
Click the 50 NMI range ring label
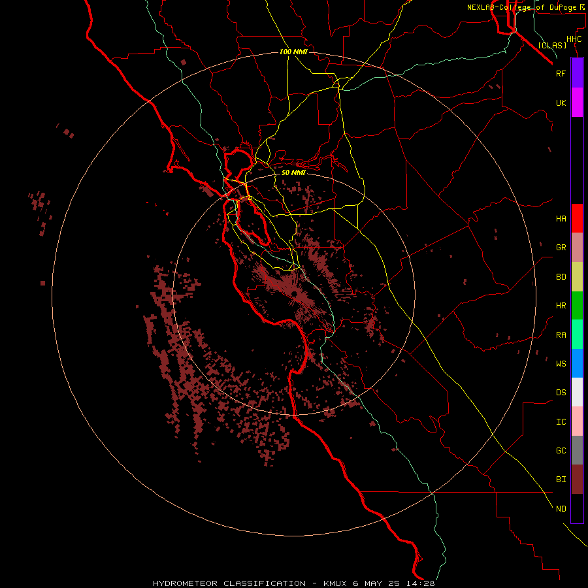293,172
